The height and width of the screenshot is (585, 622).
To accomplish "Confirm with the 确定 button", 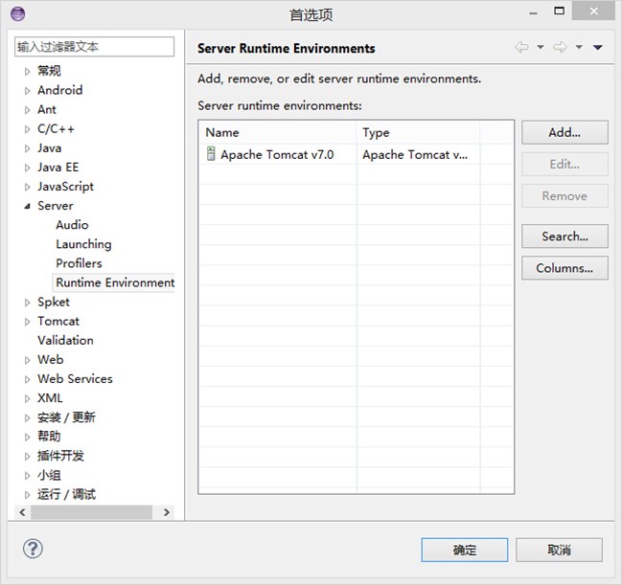I will coord(465,550).
